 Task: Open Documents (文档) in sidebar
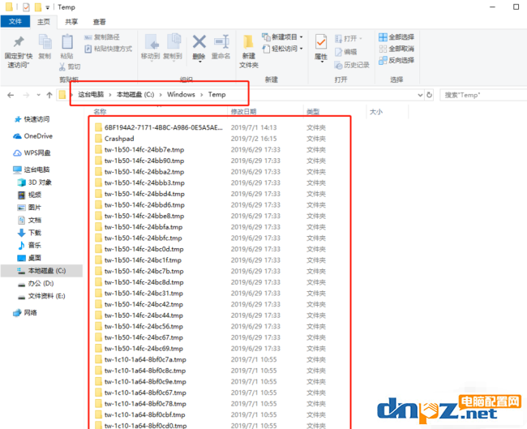pos(29,220)
